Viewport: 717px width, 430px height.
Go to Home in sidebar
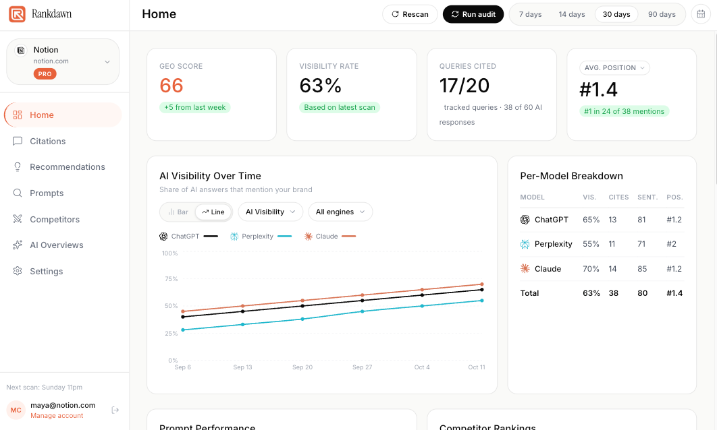coord(63,115)
